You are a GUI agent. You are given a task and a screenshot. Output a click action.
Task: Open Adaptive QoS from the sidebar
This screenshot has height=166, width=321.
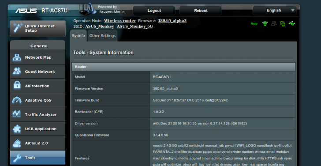coord(37,100)
